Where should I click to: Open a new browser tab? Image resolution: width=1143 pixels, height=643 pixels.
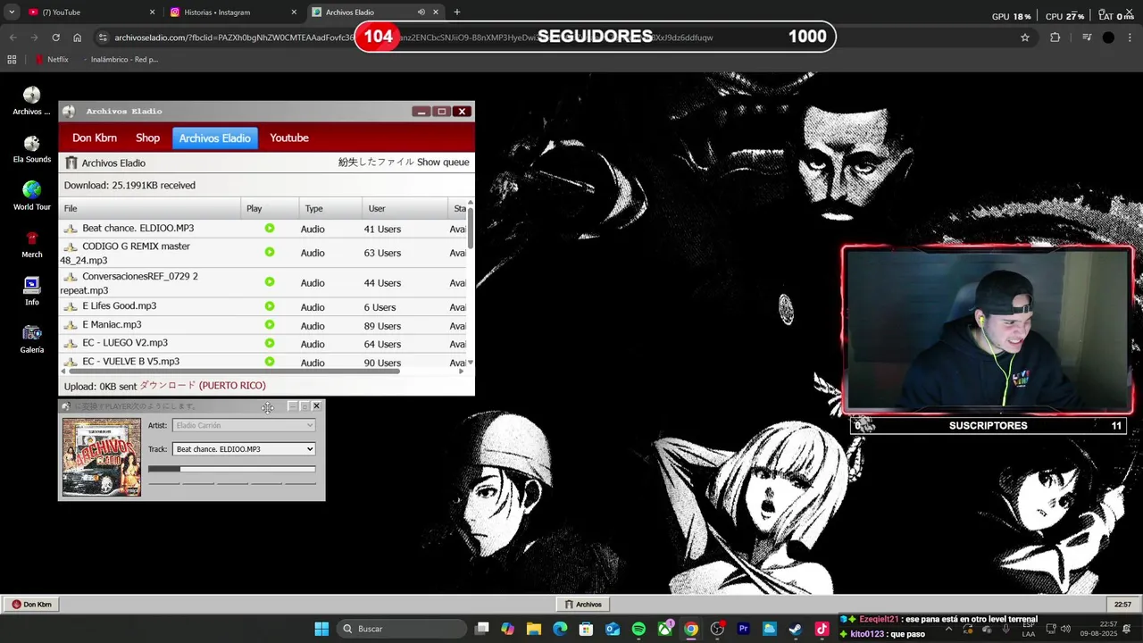click(x=457, y=13)
